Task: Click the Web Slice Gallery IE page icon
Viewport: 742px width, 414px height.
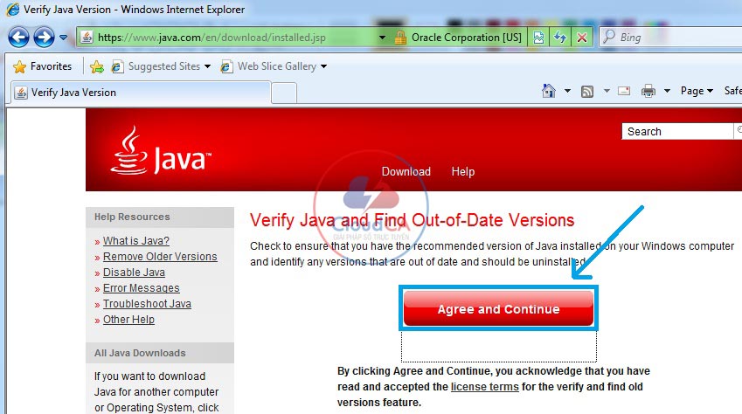Action: pyautogui.click(x=226, y=66)
